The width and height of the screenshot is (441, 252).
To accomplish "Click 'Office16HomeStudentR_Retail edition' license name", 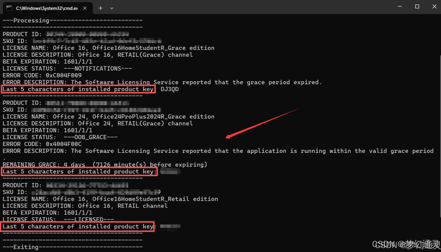I will point(155,199).
